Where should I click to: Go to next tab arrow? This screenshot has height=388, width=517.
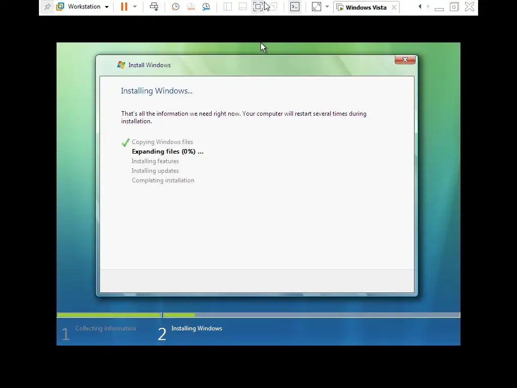[428, 7]
